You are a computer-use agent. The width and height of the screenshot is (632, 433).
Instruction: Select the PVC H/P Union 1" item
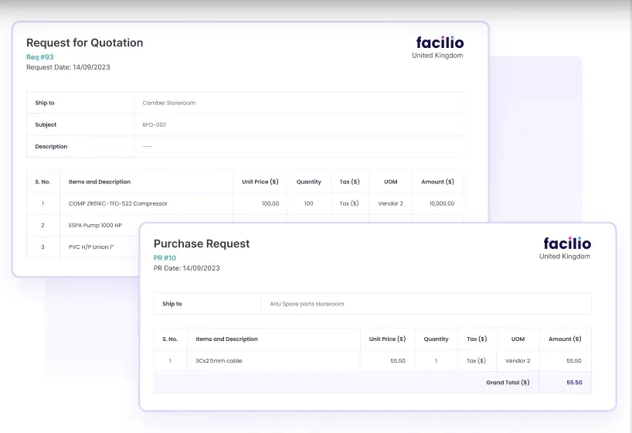pos(91,247)
